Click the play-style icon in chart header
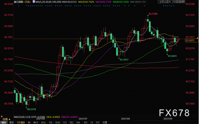 point(180,2)
